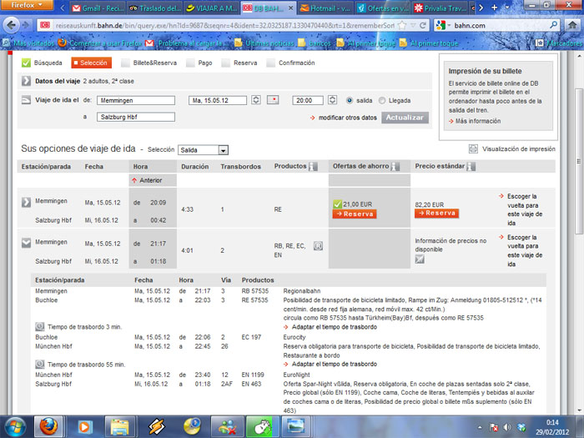The height and width of the screenshot is (438, 584).
Task: Reload the page with the refresh icon
Action: coord(423,25)
